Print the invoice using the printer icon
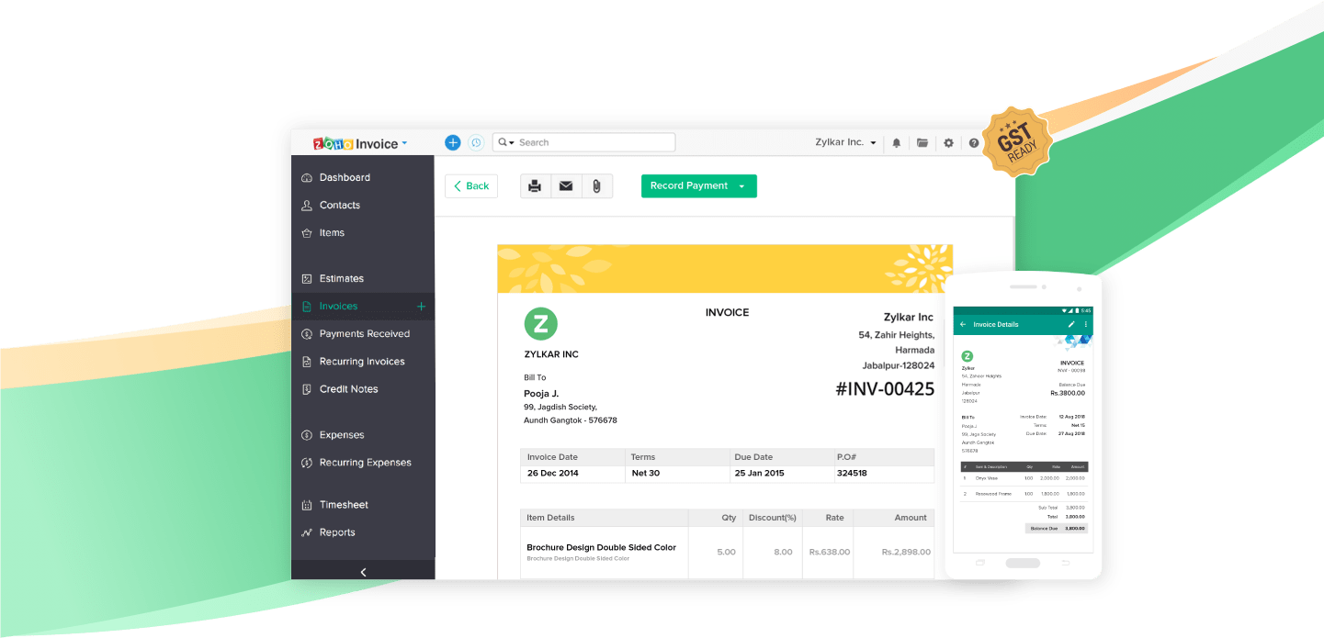This screenshot has height=638, width=1324. tap(535, 186)
